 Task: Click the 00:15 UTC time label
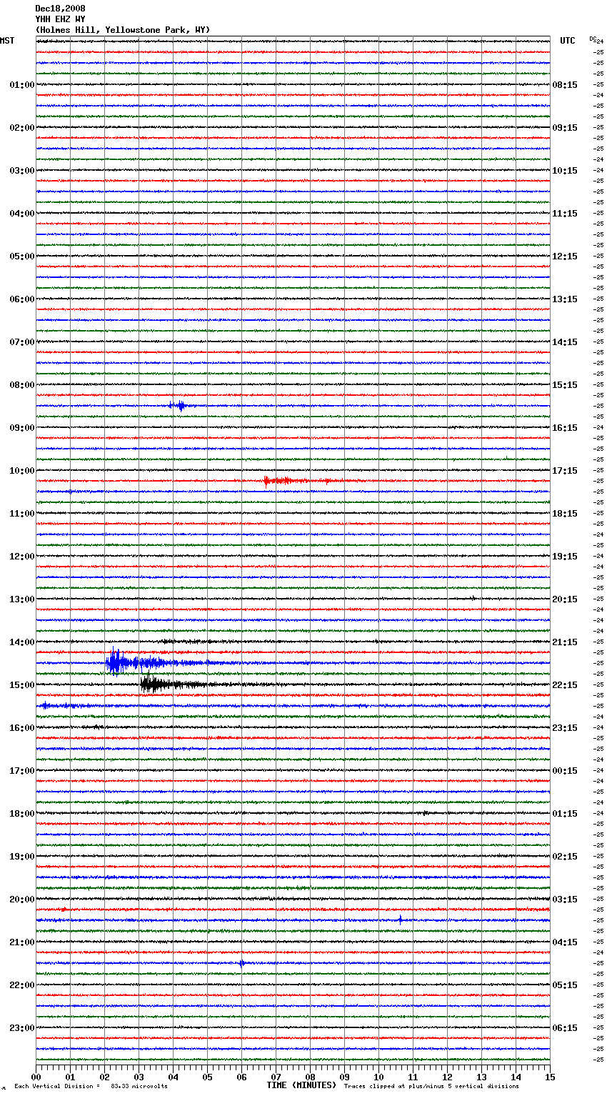point(565,771)
